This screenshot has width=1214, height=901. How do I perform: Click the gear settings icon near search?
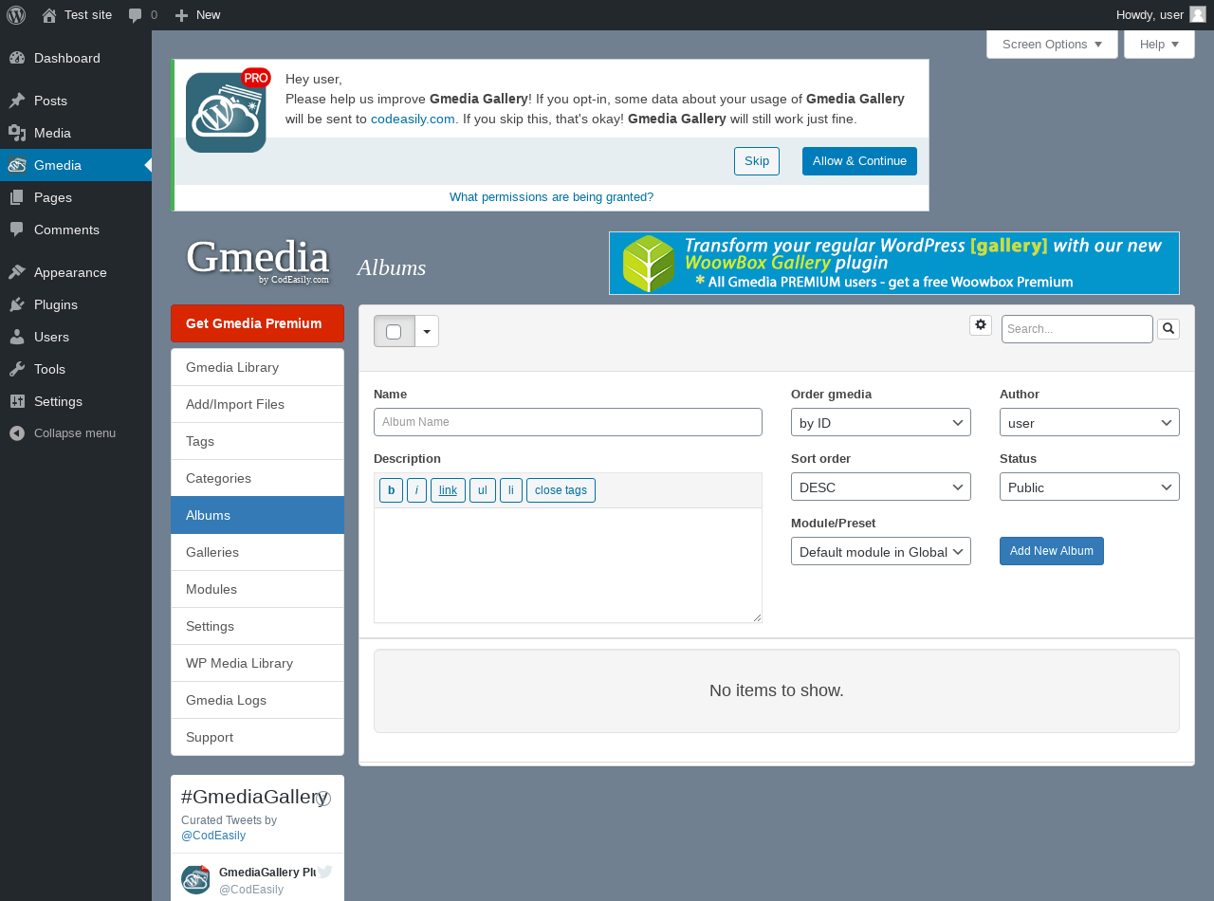(981, 325)
